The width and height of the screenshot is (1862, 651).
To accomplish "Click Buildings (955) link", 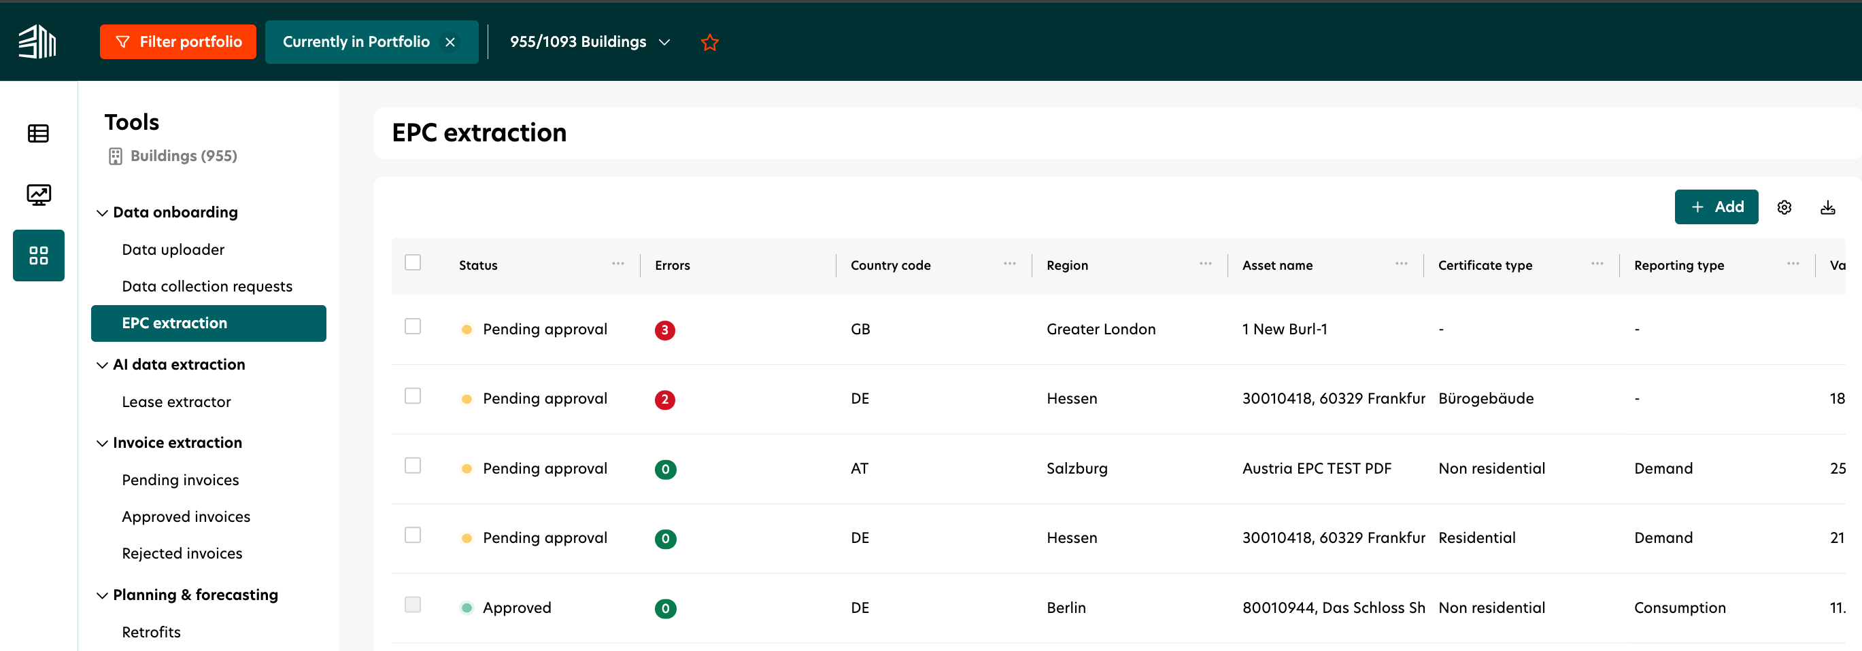I will [184, 156].
